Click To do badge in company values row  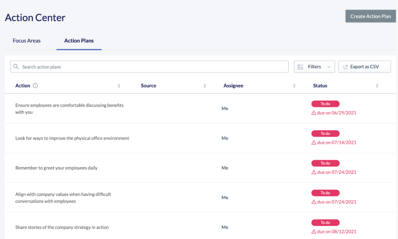click(325, 193)
